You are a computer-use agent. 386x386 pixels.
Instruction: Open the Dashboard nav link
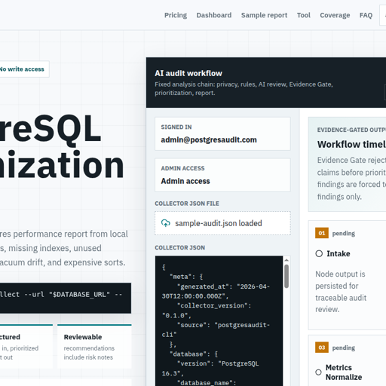[214, 15]
